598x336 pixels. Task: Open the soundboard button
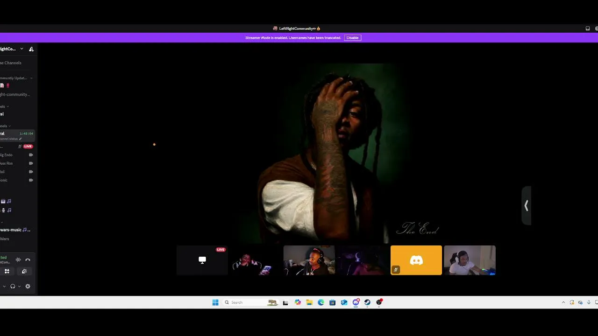[x=24, y=271]
